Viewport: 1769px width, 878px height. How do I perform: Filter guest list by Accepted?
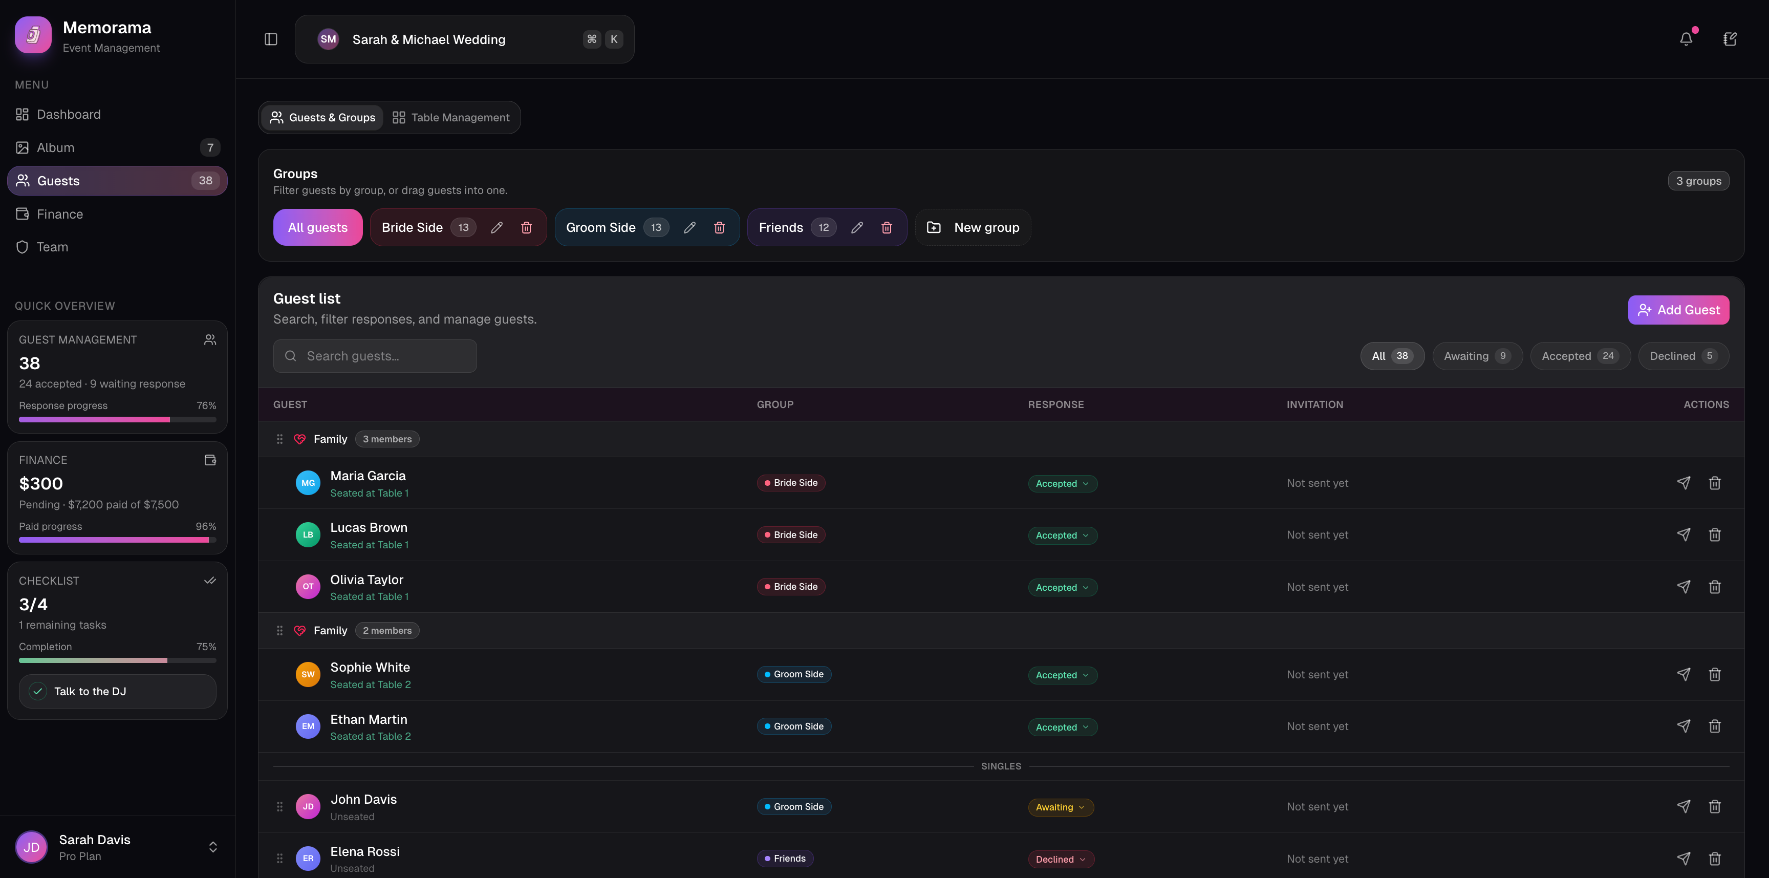1580,356
